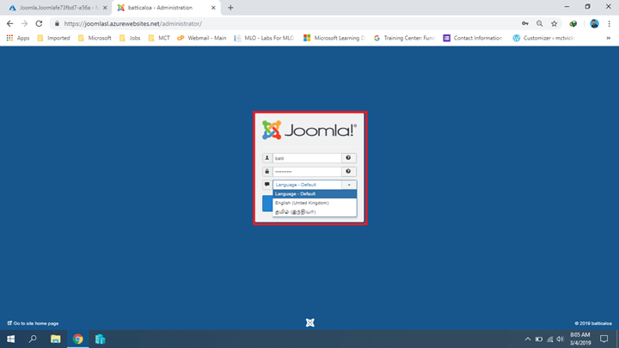The image size is (619, 348).
Task: Bookmark this page with star icon
Action: [x=555, y=24]
